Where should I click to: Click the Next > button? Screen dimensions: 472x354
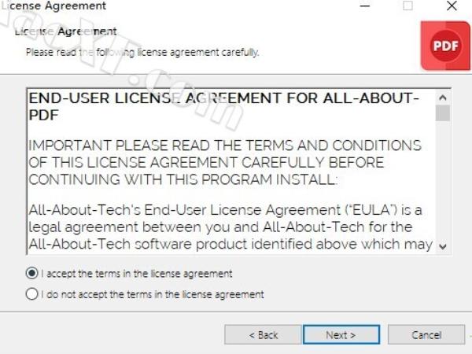(x=341, y=334)
